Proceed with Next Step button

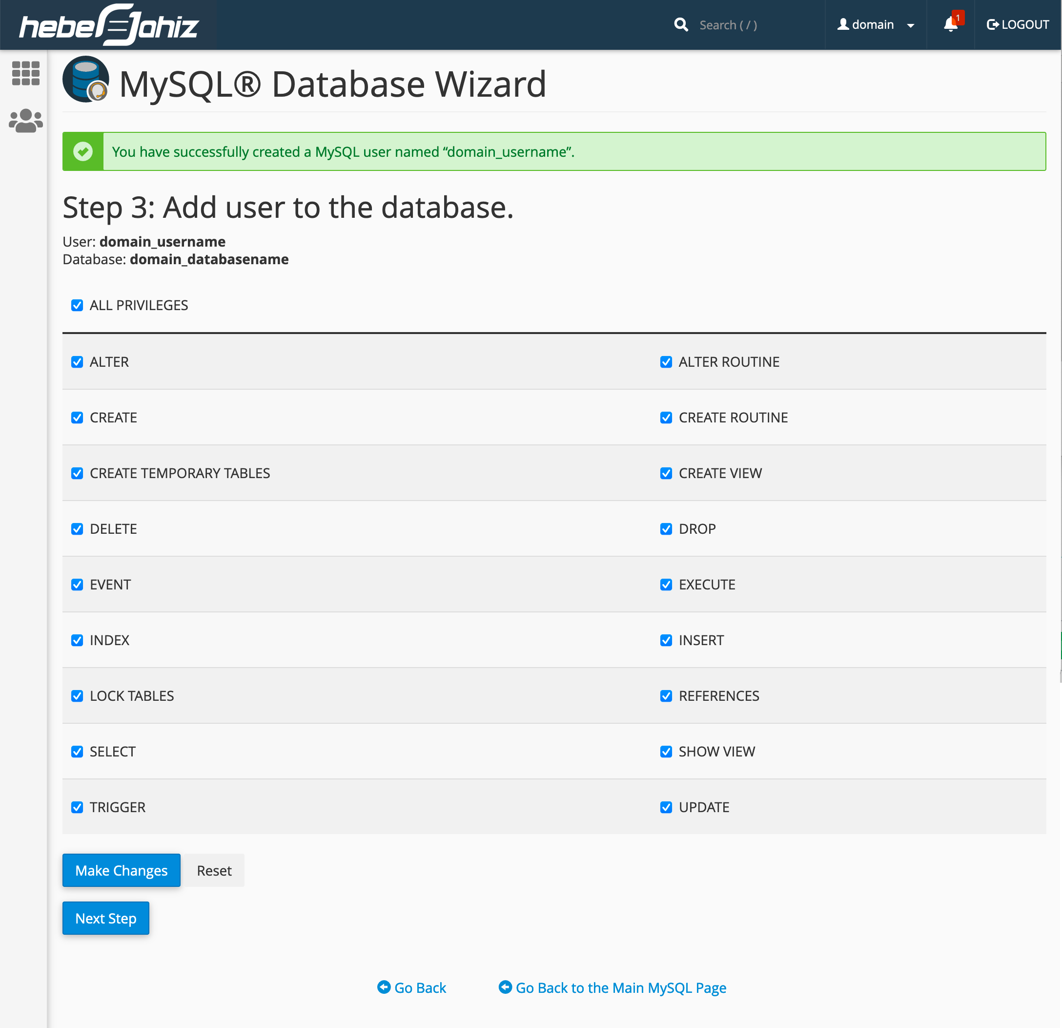coord(105,918)
